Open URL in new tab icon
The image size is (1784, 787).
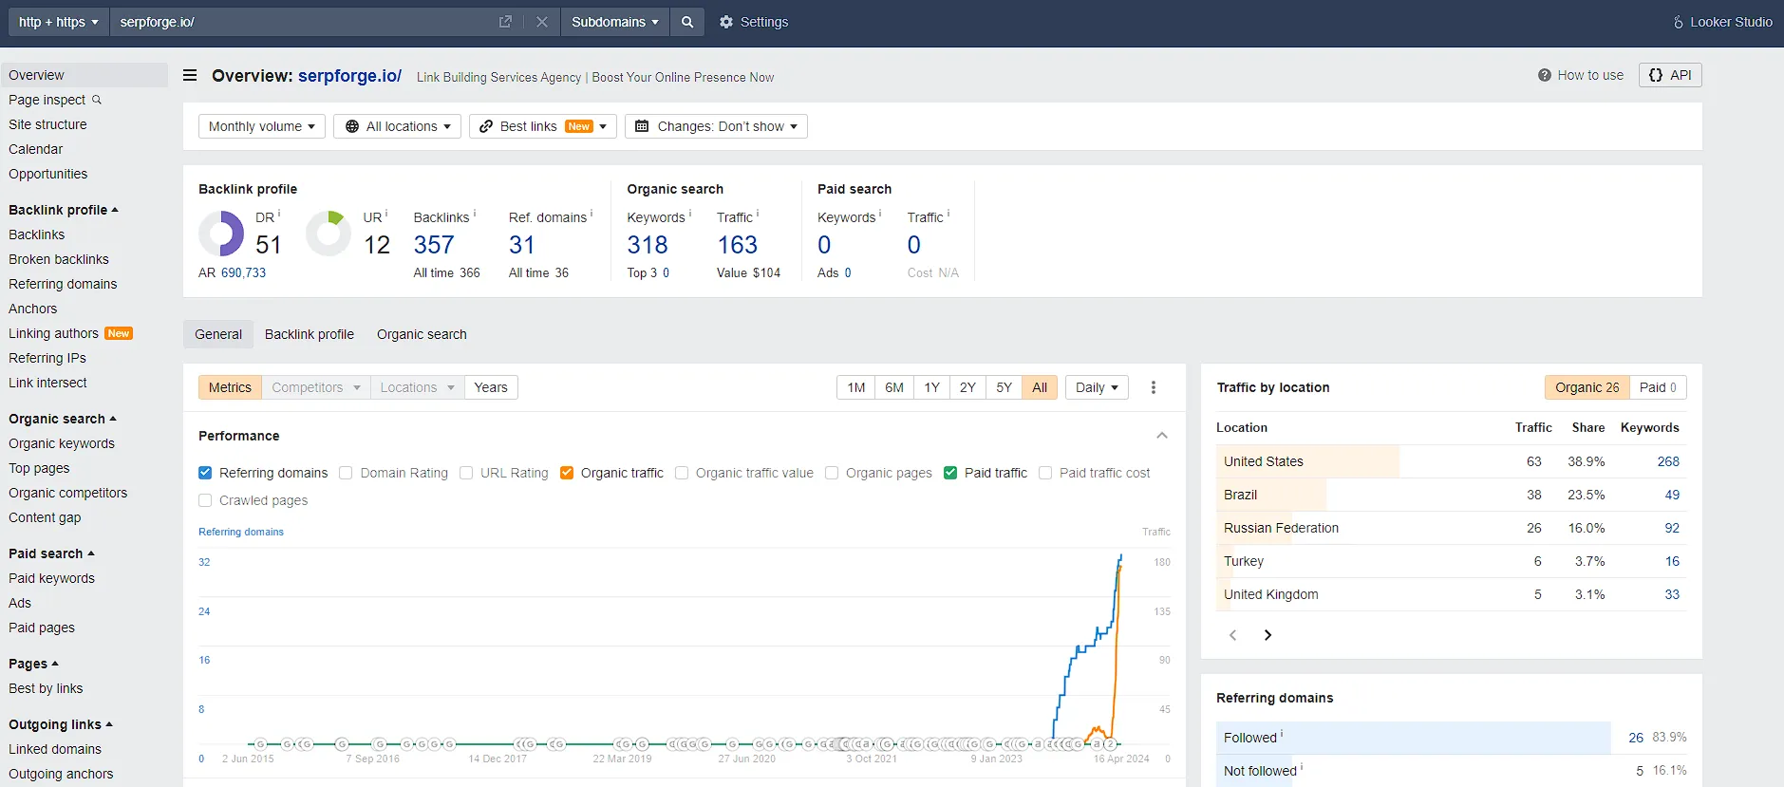(505, 22)
